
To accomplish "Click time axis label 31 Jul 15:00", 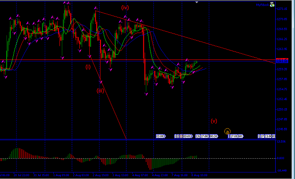I will click(x=41, y=175).
